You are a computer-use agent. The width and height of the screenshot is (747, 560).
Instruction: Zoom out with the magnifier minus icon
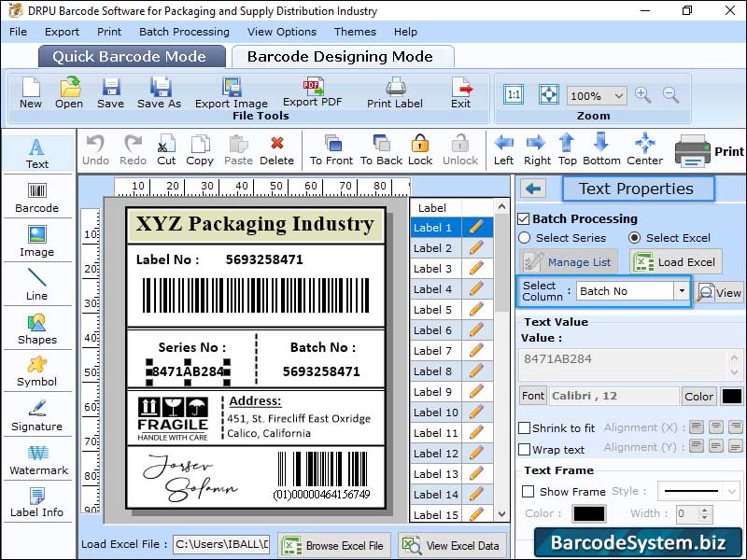click(670, 95)
